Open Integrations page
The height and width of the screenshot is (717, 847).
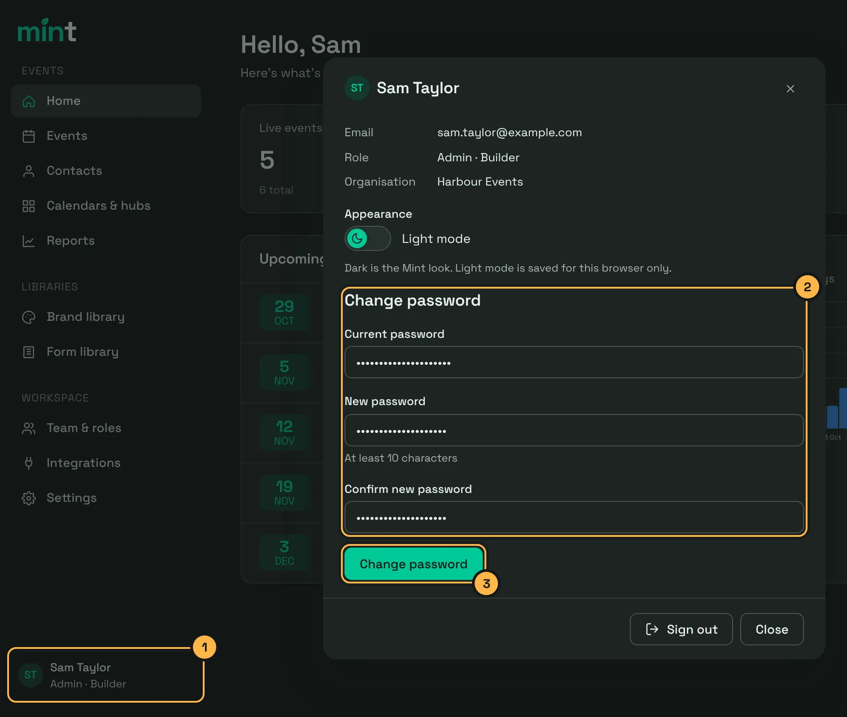tap(106, 463)
